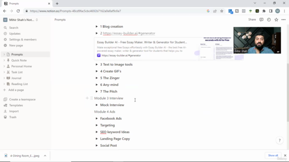Viewport: 289px width, 162px height.
Task: Click Prompts breadcrumb in top bar
Action: pyautogui.click(x=60, y=20)
